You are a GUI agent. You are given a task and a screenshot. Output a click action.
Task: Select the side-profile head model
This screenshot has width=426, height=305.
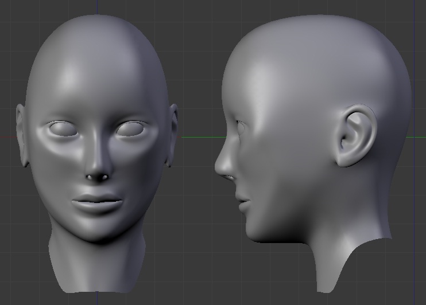pos(313,154)
